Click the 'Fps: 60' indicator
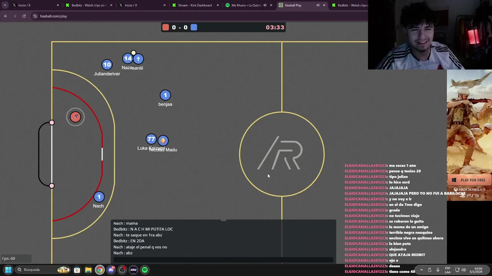 (8, 258)
